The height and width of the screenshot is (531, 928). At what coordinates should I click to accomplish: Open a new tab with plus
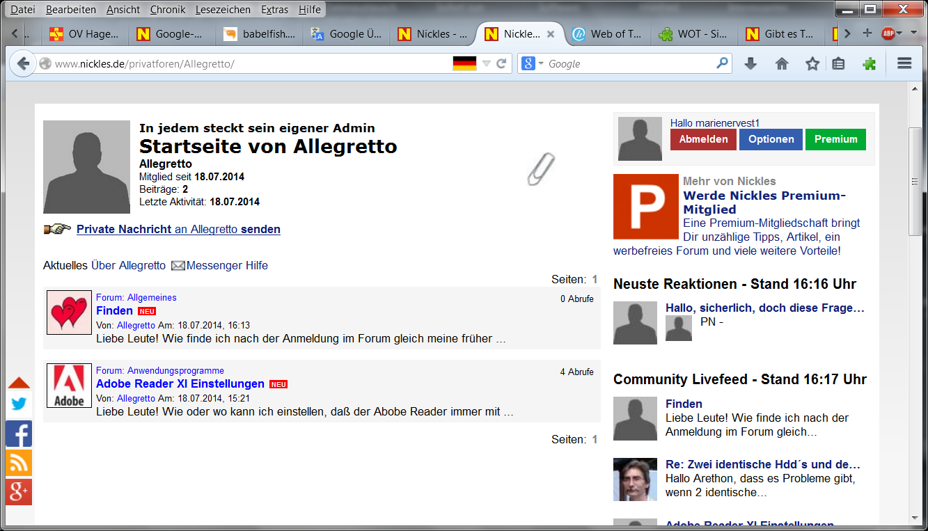point(867,33)
